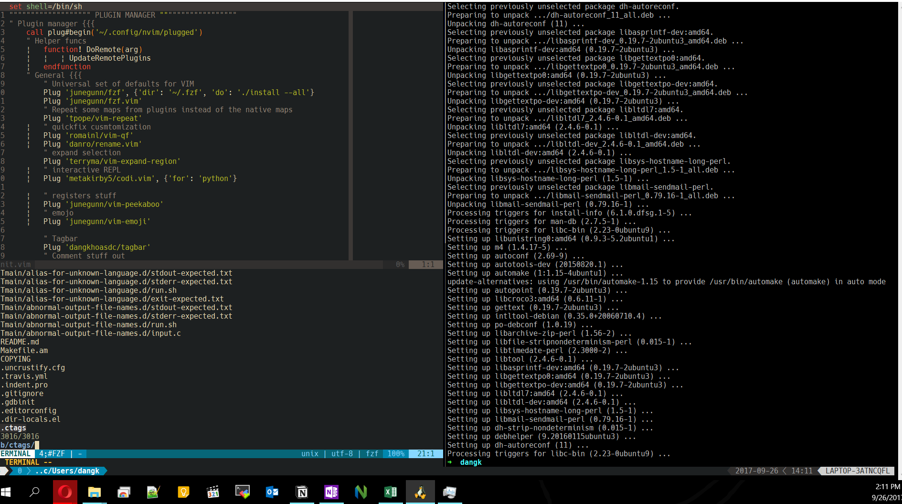902x504 pixels.
Task: Click the 14:11 time in tmux status
Action: [802, 471]
